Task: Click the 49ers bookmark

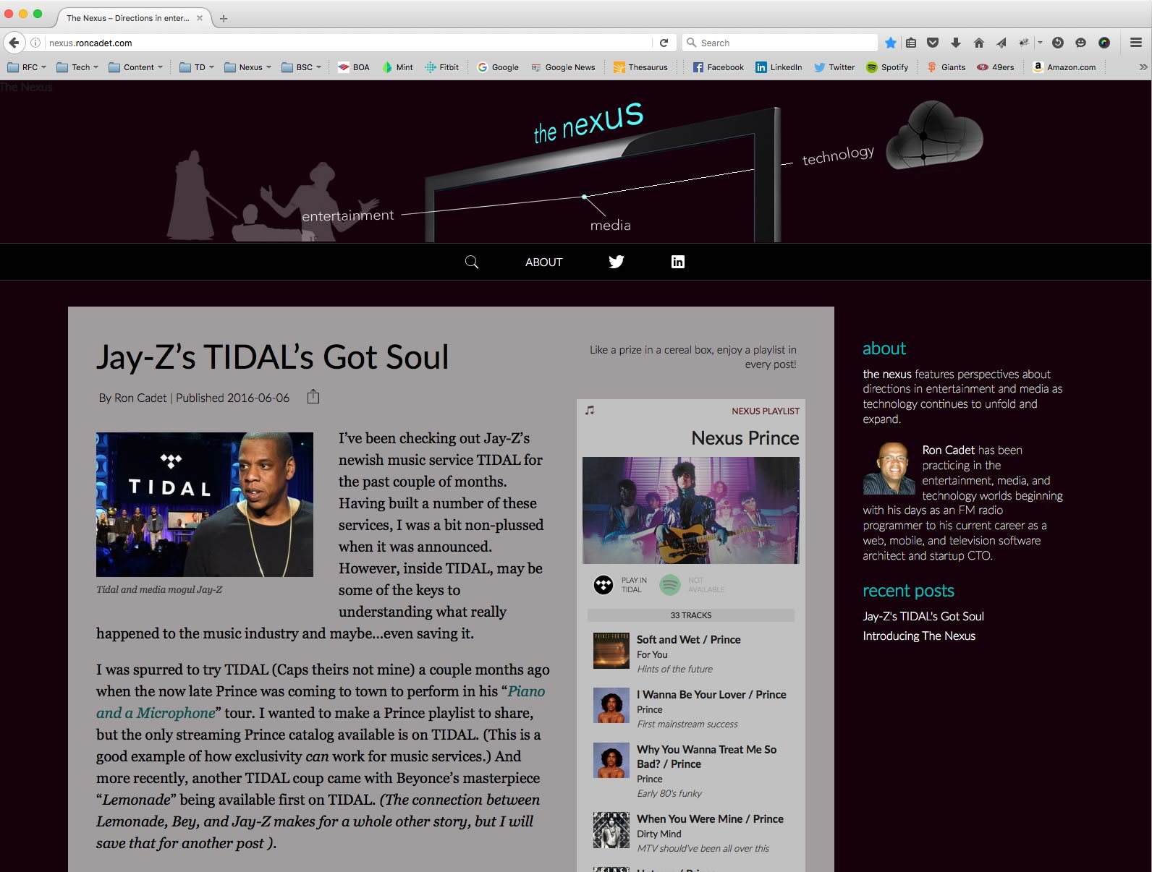Action: [996, 67]
